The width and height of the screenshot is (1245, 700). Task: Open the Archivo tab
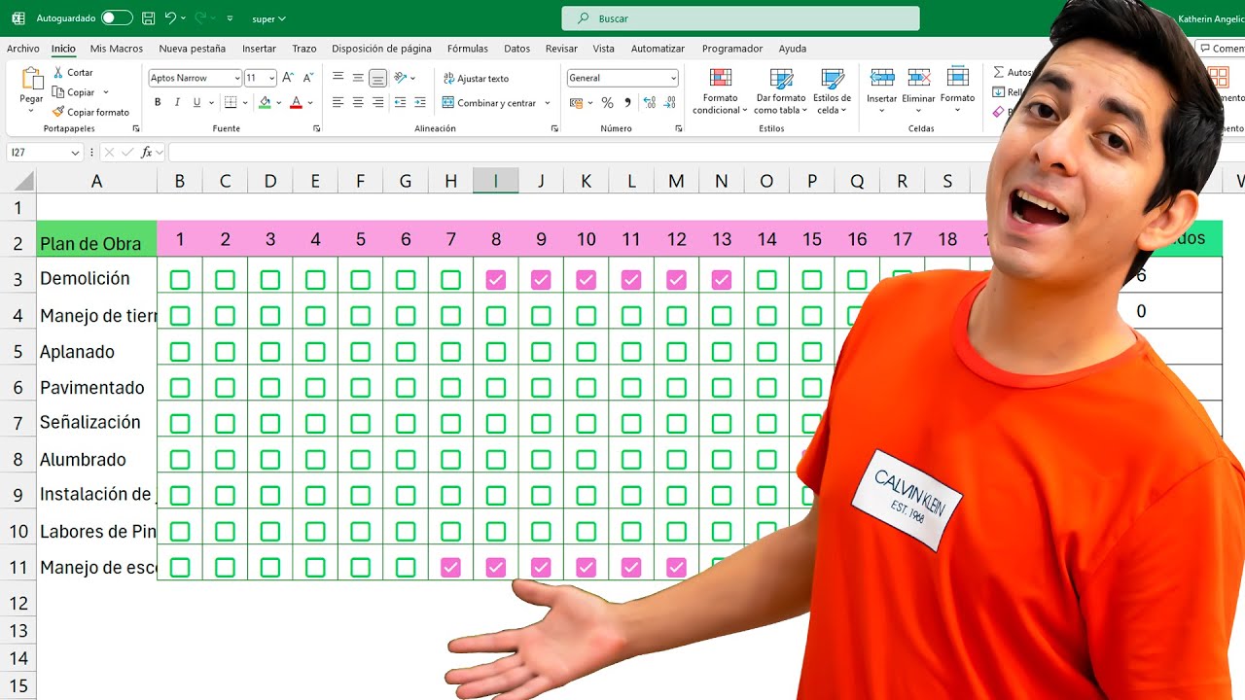coord(23,49)
